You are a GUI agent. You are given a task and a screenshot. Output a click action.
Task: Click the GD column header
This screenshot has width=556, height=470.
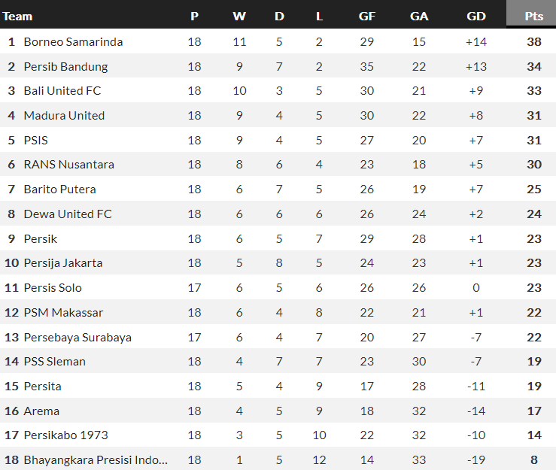click(476, 16)
